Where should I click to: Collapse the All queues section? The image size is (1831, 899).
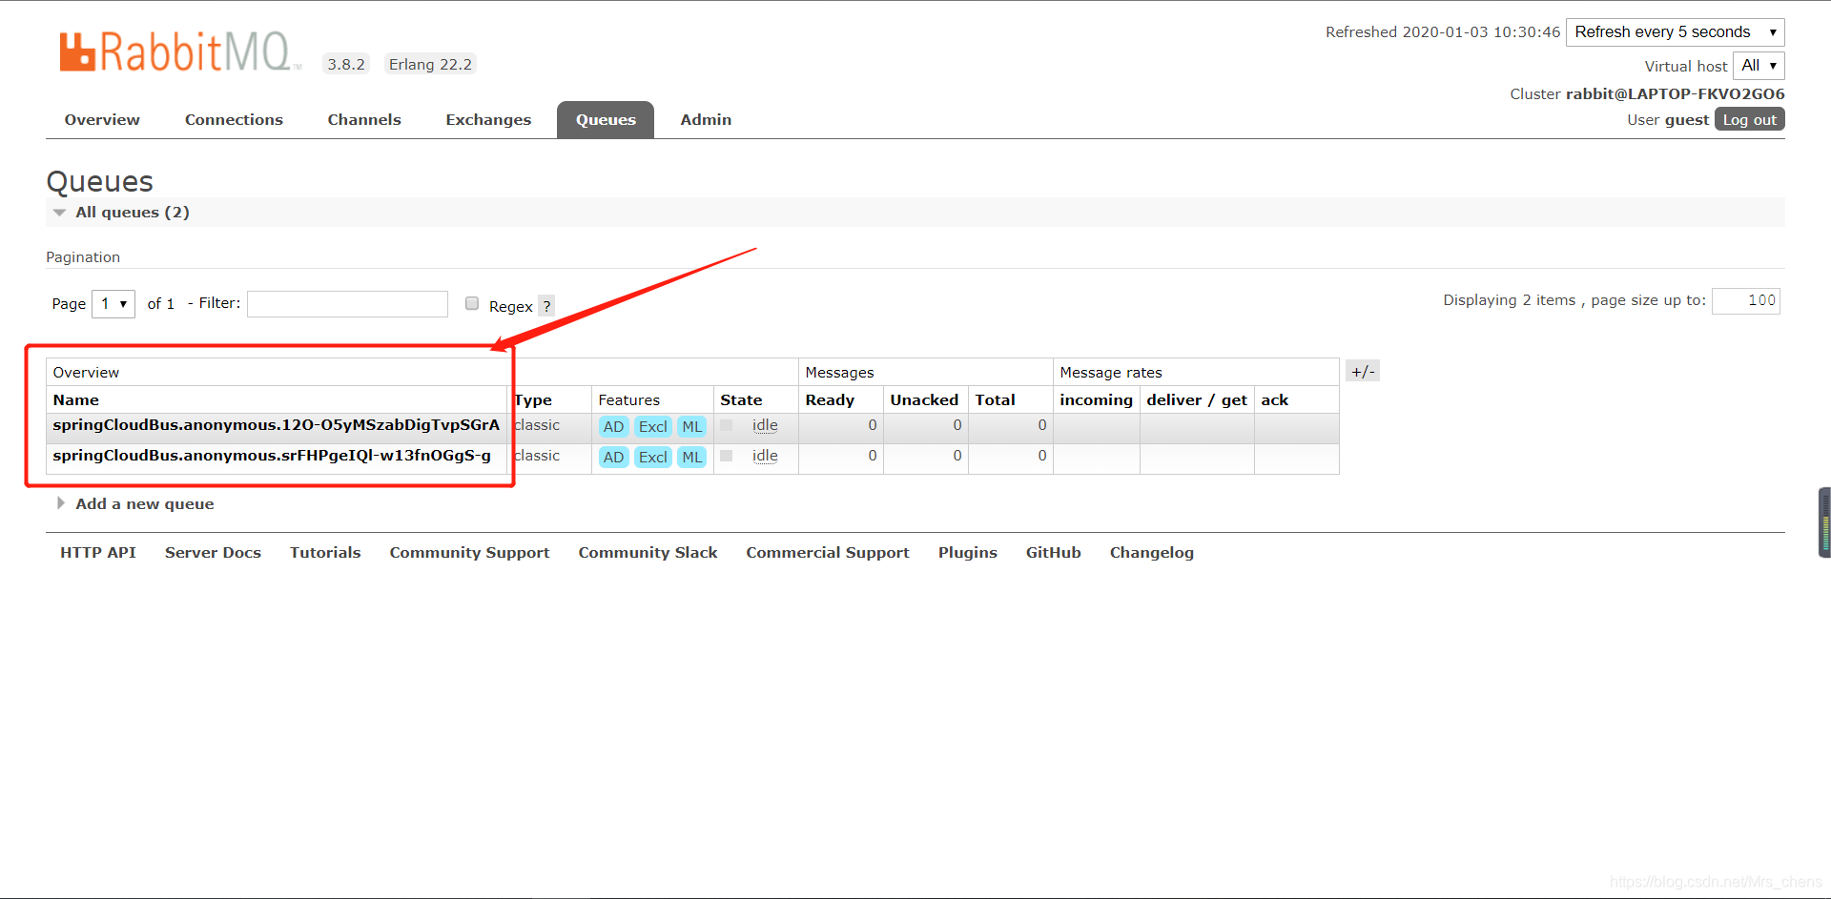pos(133,212)
